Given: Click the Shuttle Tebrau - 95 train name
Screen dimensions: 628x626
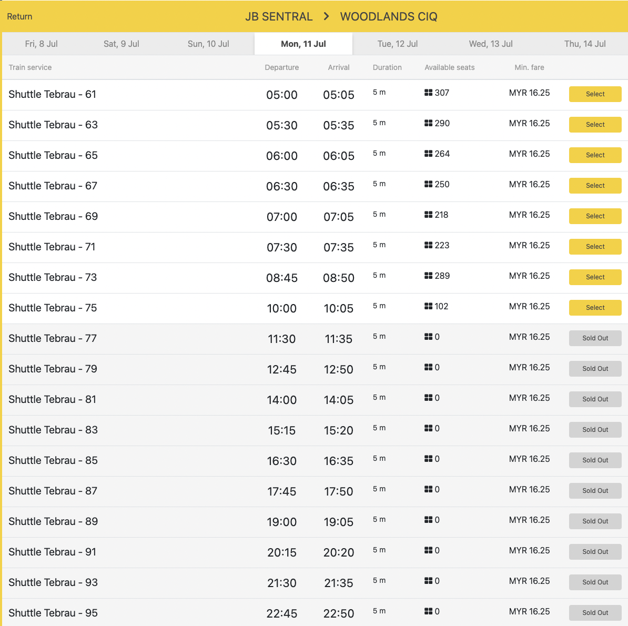Looking at the screenshot, I should [53, 613].
